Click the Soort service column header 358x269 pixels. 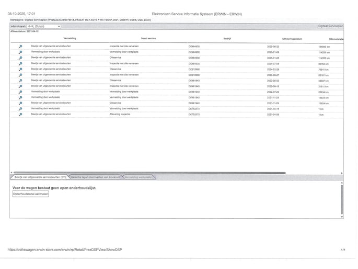[x=148, y=39]
